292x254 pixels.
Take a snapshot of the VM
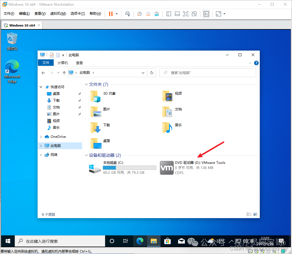pyautogui.click(x=139, y=14)
